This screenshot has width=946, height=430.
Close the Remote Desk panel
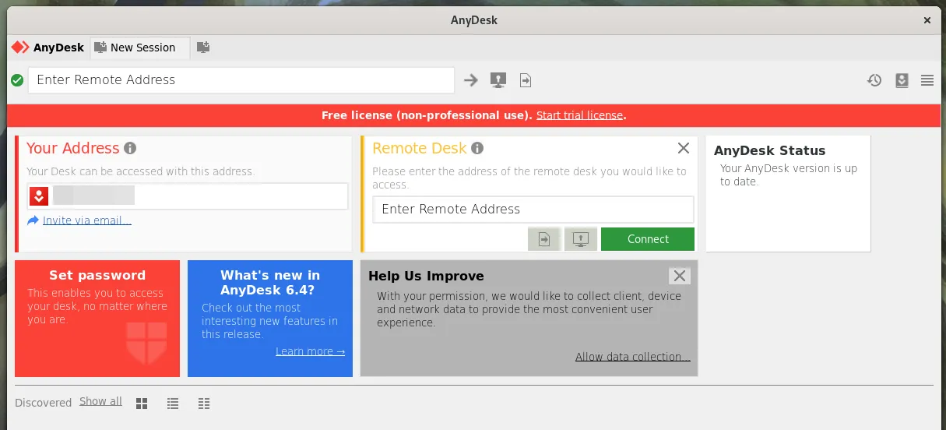click(684, 148)
